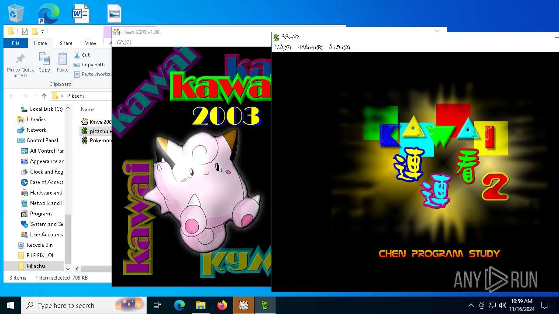559x314 pixels.
Task: Select Network in the navigation pane
Action: click(31, 130)
